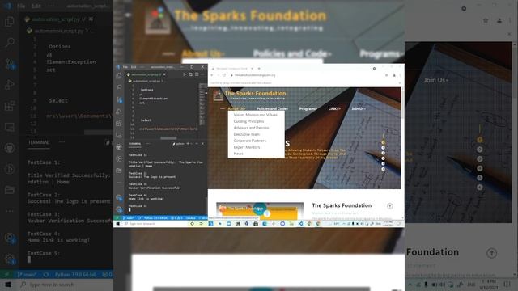518x291 pixels.
Task: Click VS Code icon on the taskbar
Action: 300,224
